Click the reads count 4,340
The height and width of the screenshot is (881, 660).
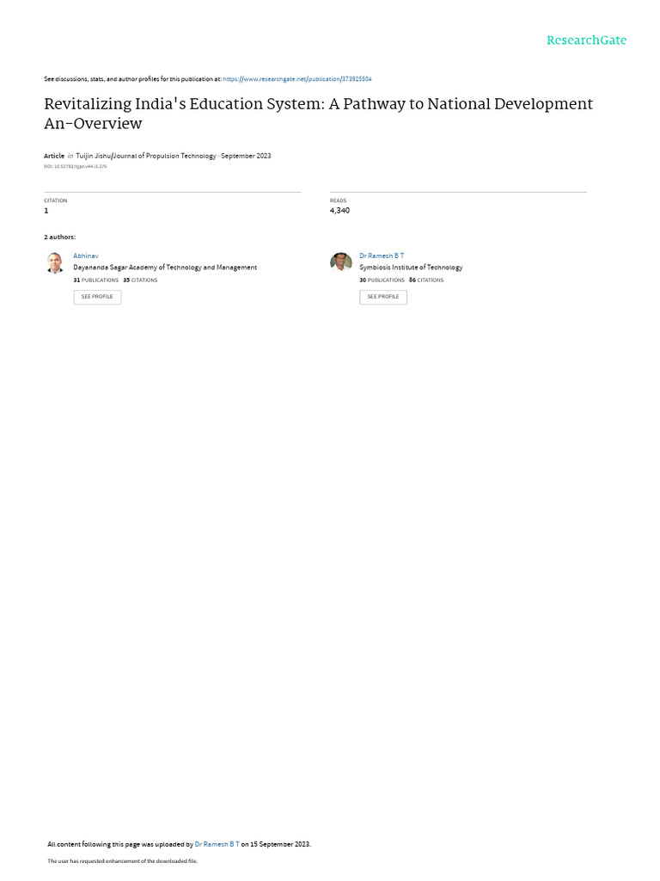339,211
